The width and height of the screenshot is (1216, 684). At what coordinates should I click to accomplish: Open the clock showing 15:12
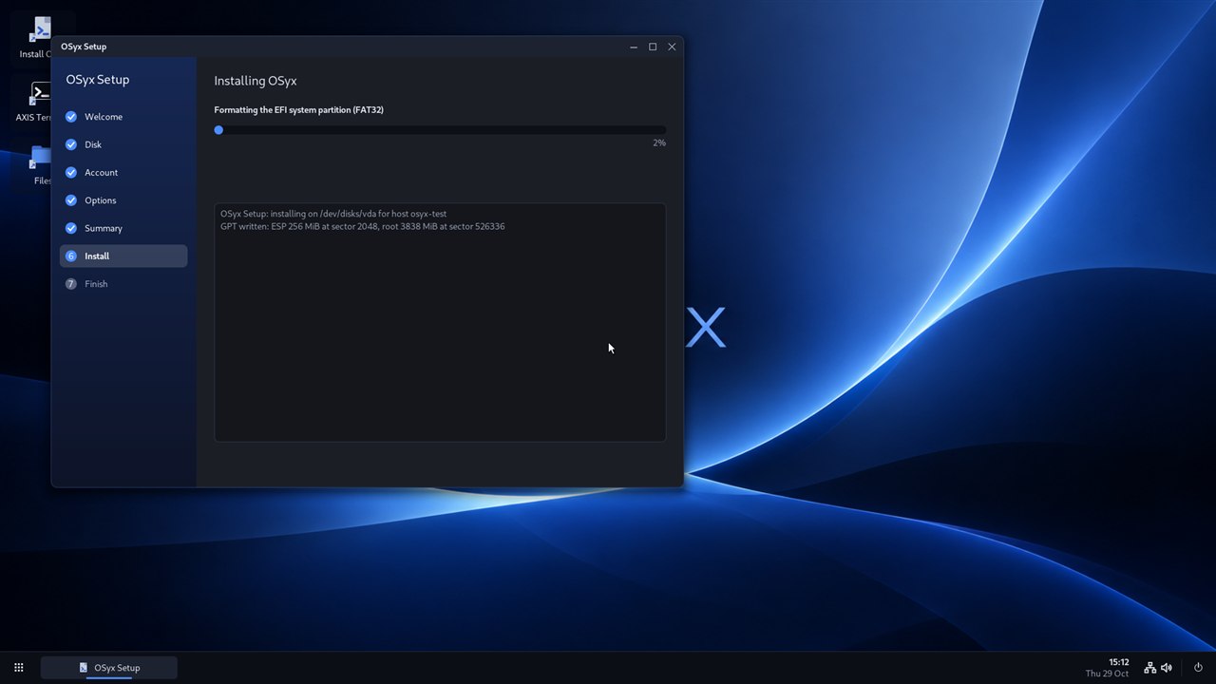(1108, 668)
